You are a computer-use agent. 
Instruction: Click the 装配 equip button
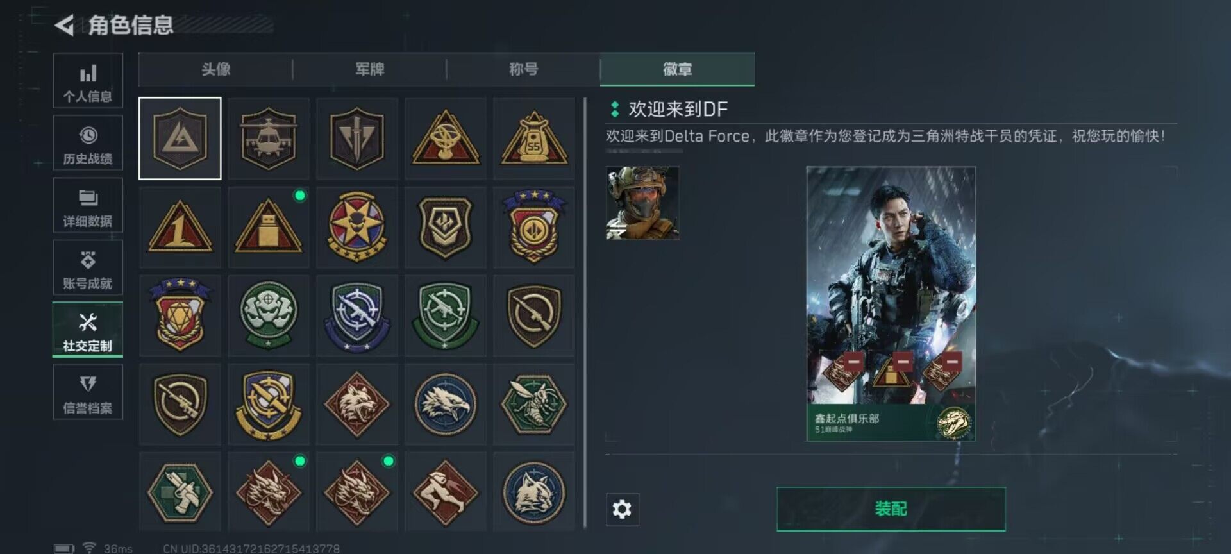pos(891,509)
